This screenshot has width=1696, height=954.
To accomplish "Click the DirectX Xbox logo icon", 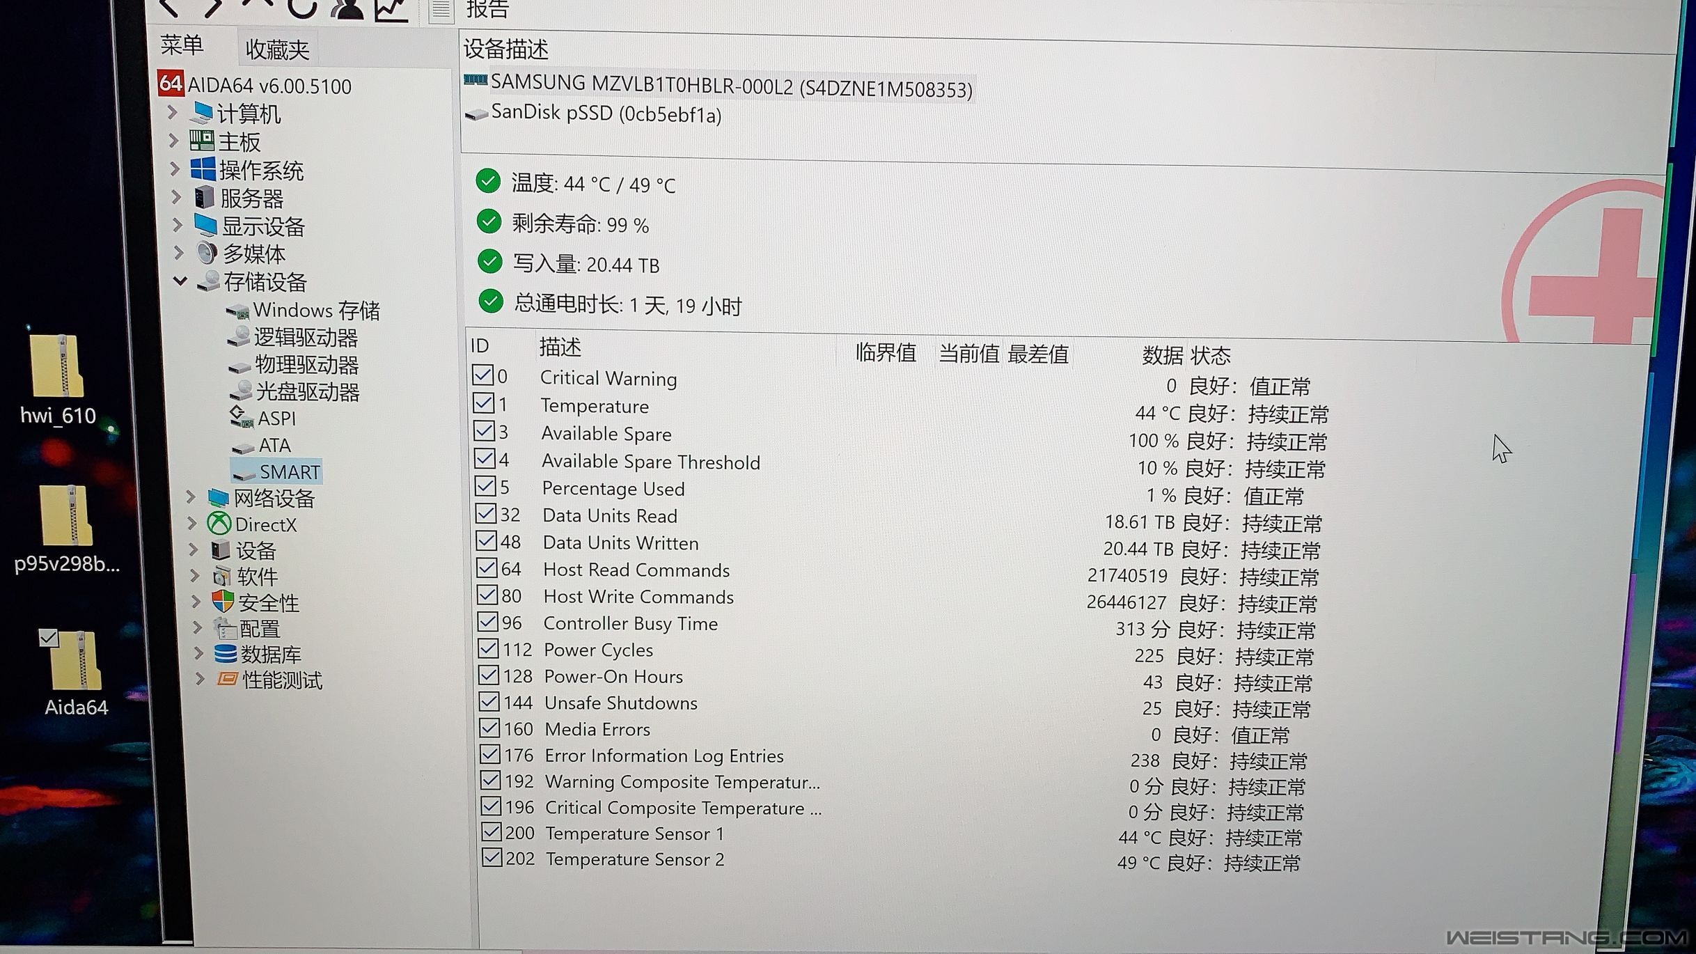I will [x=219, y=524].
